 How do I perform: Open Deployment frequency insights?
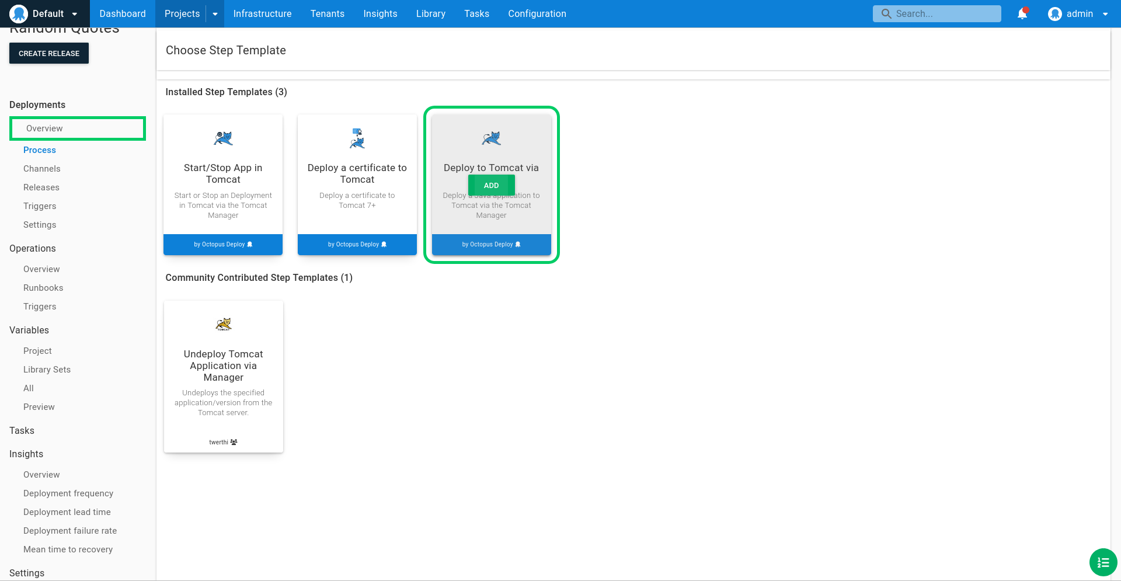68,493
